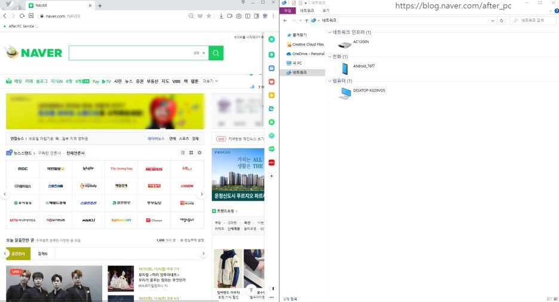Reload the Naver page in Whale
Screen dimensions: 559x302
22,16
